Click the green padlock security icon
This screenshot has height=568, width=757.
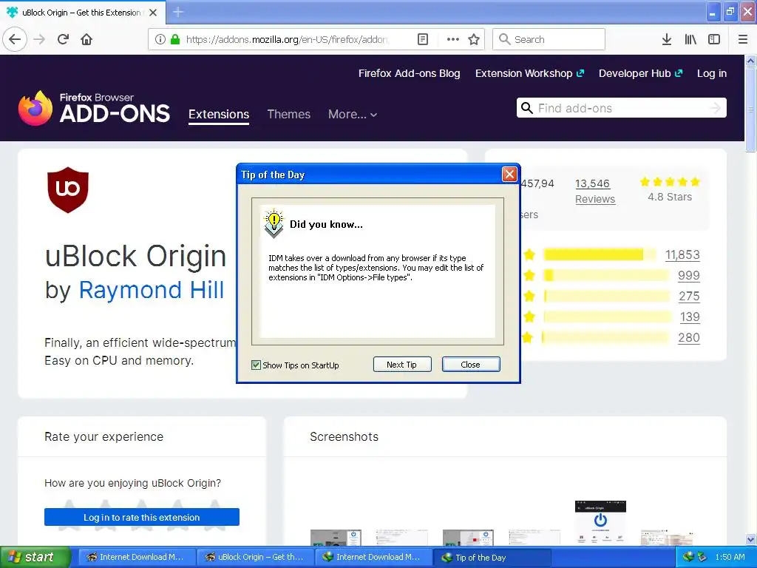[174, 39]
